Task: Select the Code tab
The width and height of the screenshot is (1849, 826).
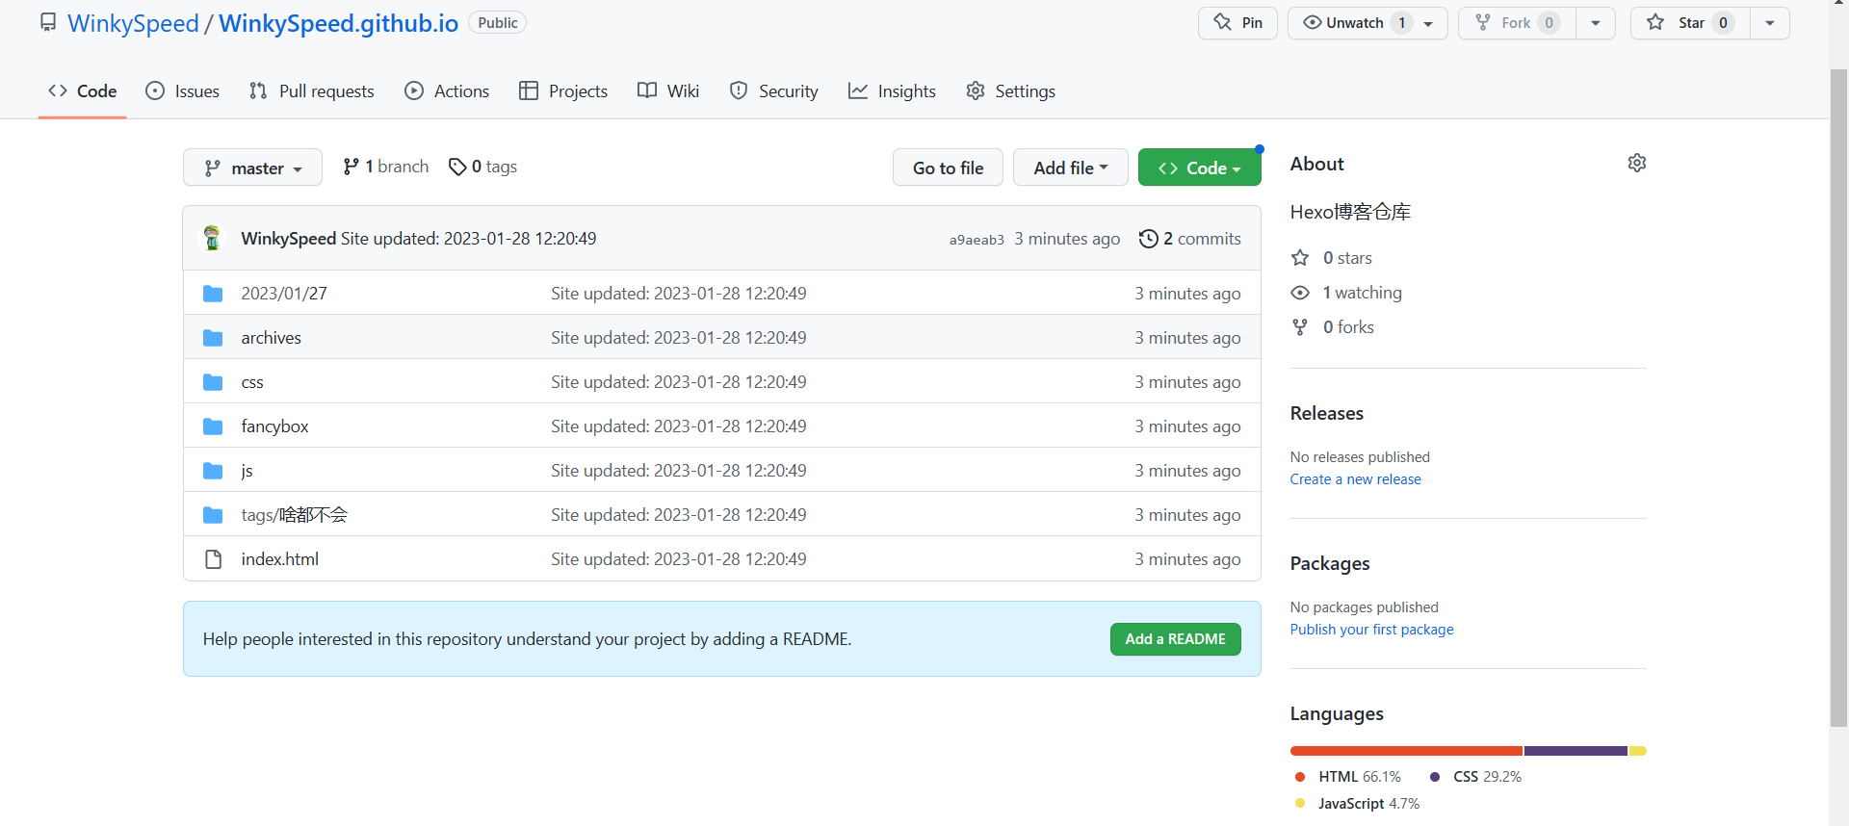Action: pos(83,91)
